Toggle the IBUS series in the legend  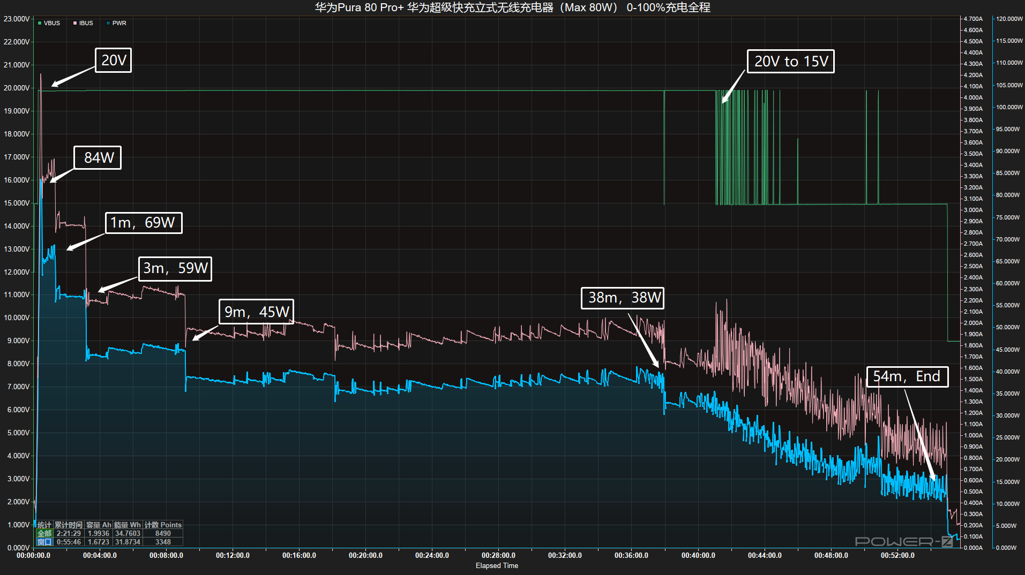click(83, 23)
